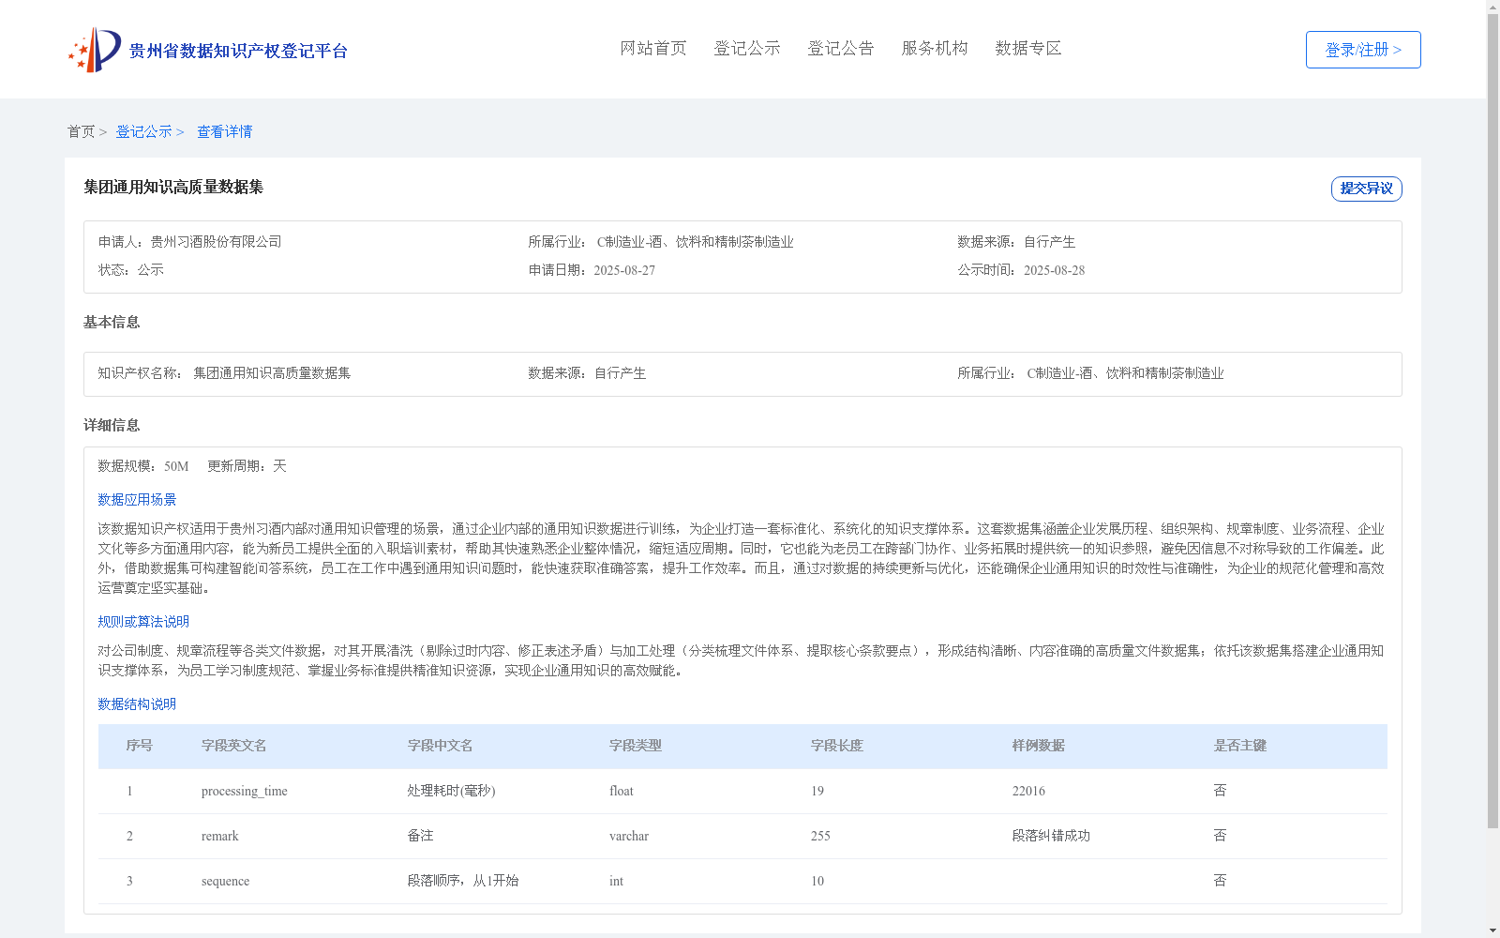Image resolution: width=1500 pixels, height=938 pixels.
Task: Click 序号 column header
Action: [140, 746]
